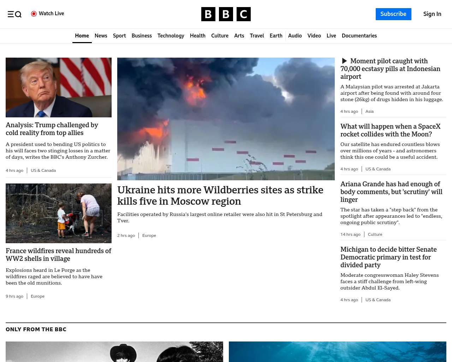452x362 pixels.
Task: Open the Arts section
Action: coord(239,36)
